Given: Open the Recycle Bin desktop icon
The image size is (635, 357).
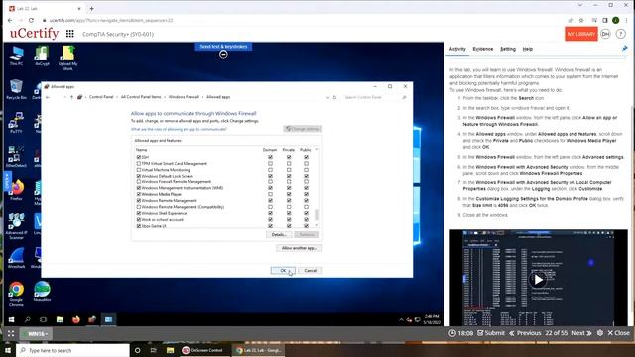Looking at the screenshot, I should coord(16,89).
